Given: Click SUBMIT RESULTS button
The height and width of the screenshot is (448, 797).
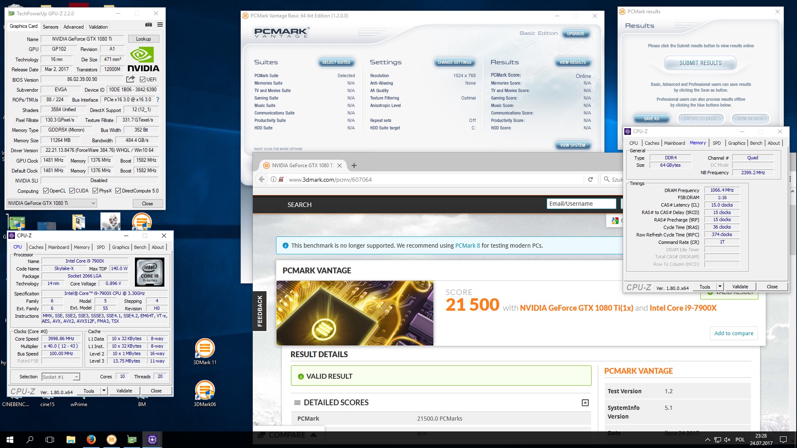Looking at the screenshot, I should pos(701,63).
